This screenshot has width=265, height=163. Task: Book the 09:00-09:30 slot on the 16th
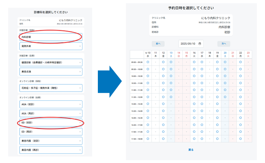click(194, 62)
